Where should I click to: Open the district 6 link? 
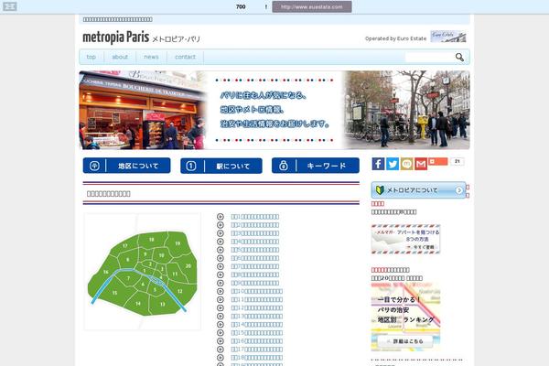click(255, 258)
